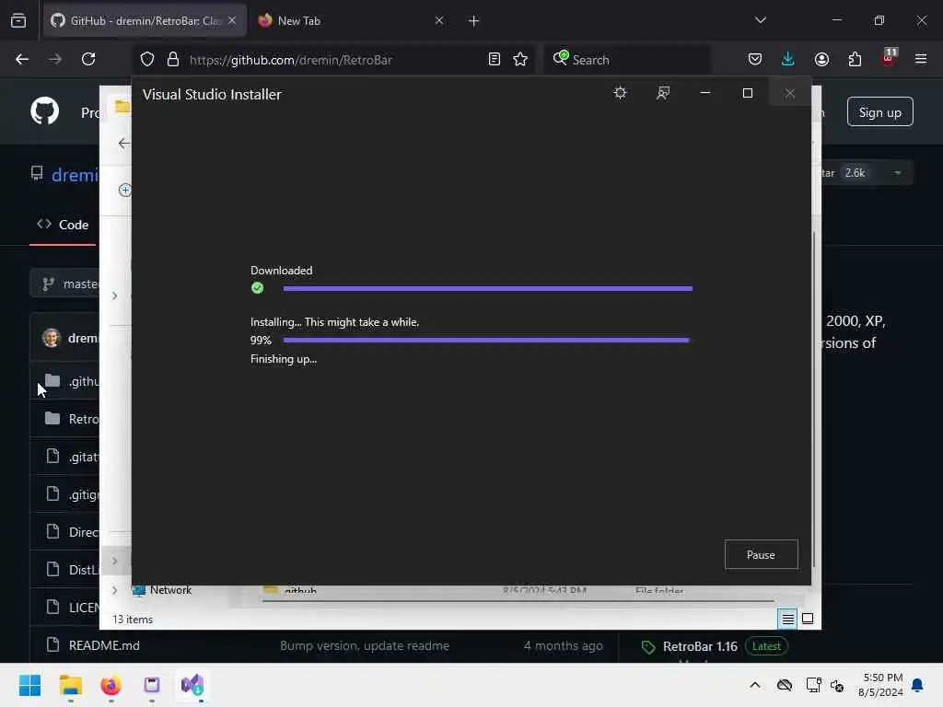Click the Downloaded progress bar
The width and height of the screenshot is (943, 707).
[487, 288]
